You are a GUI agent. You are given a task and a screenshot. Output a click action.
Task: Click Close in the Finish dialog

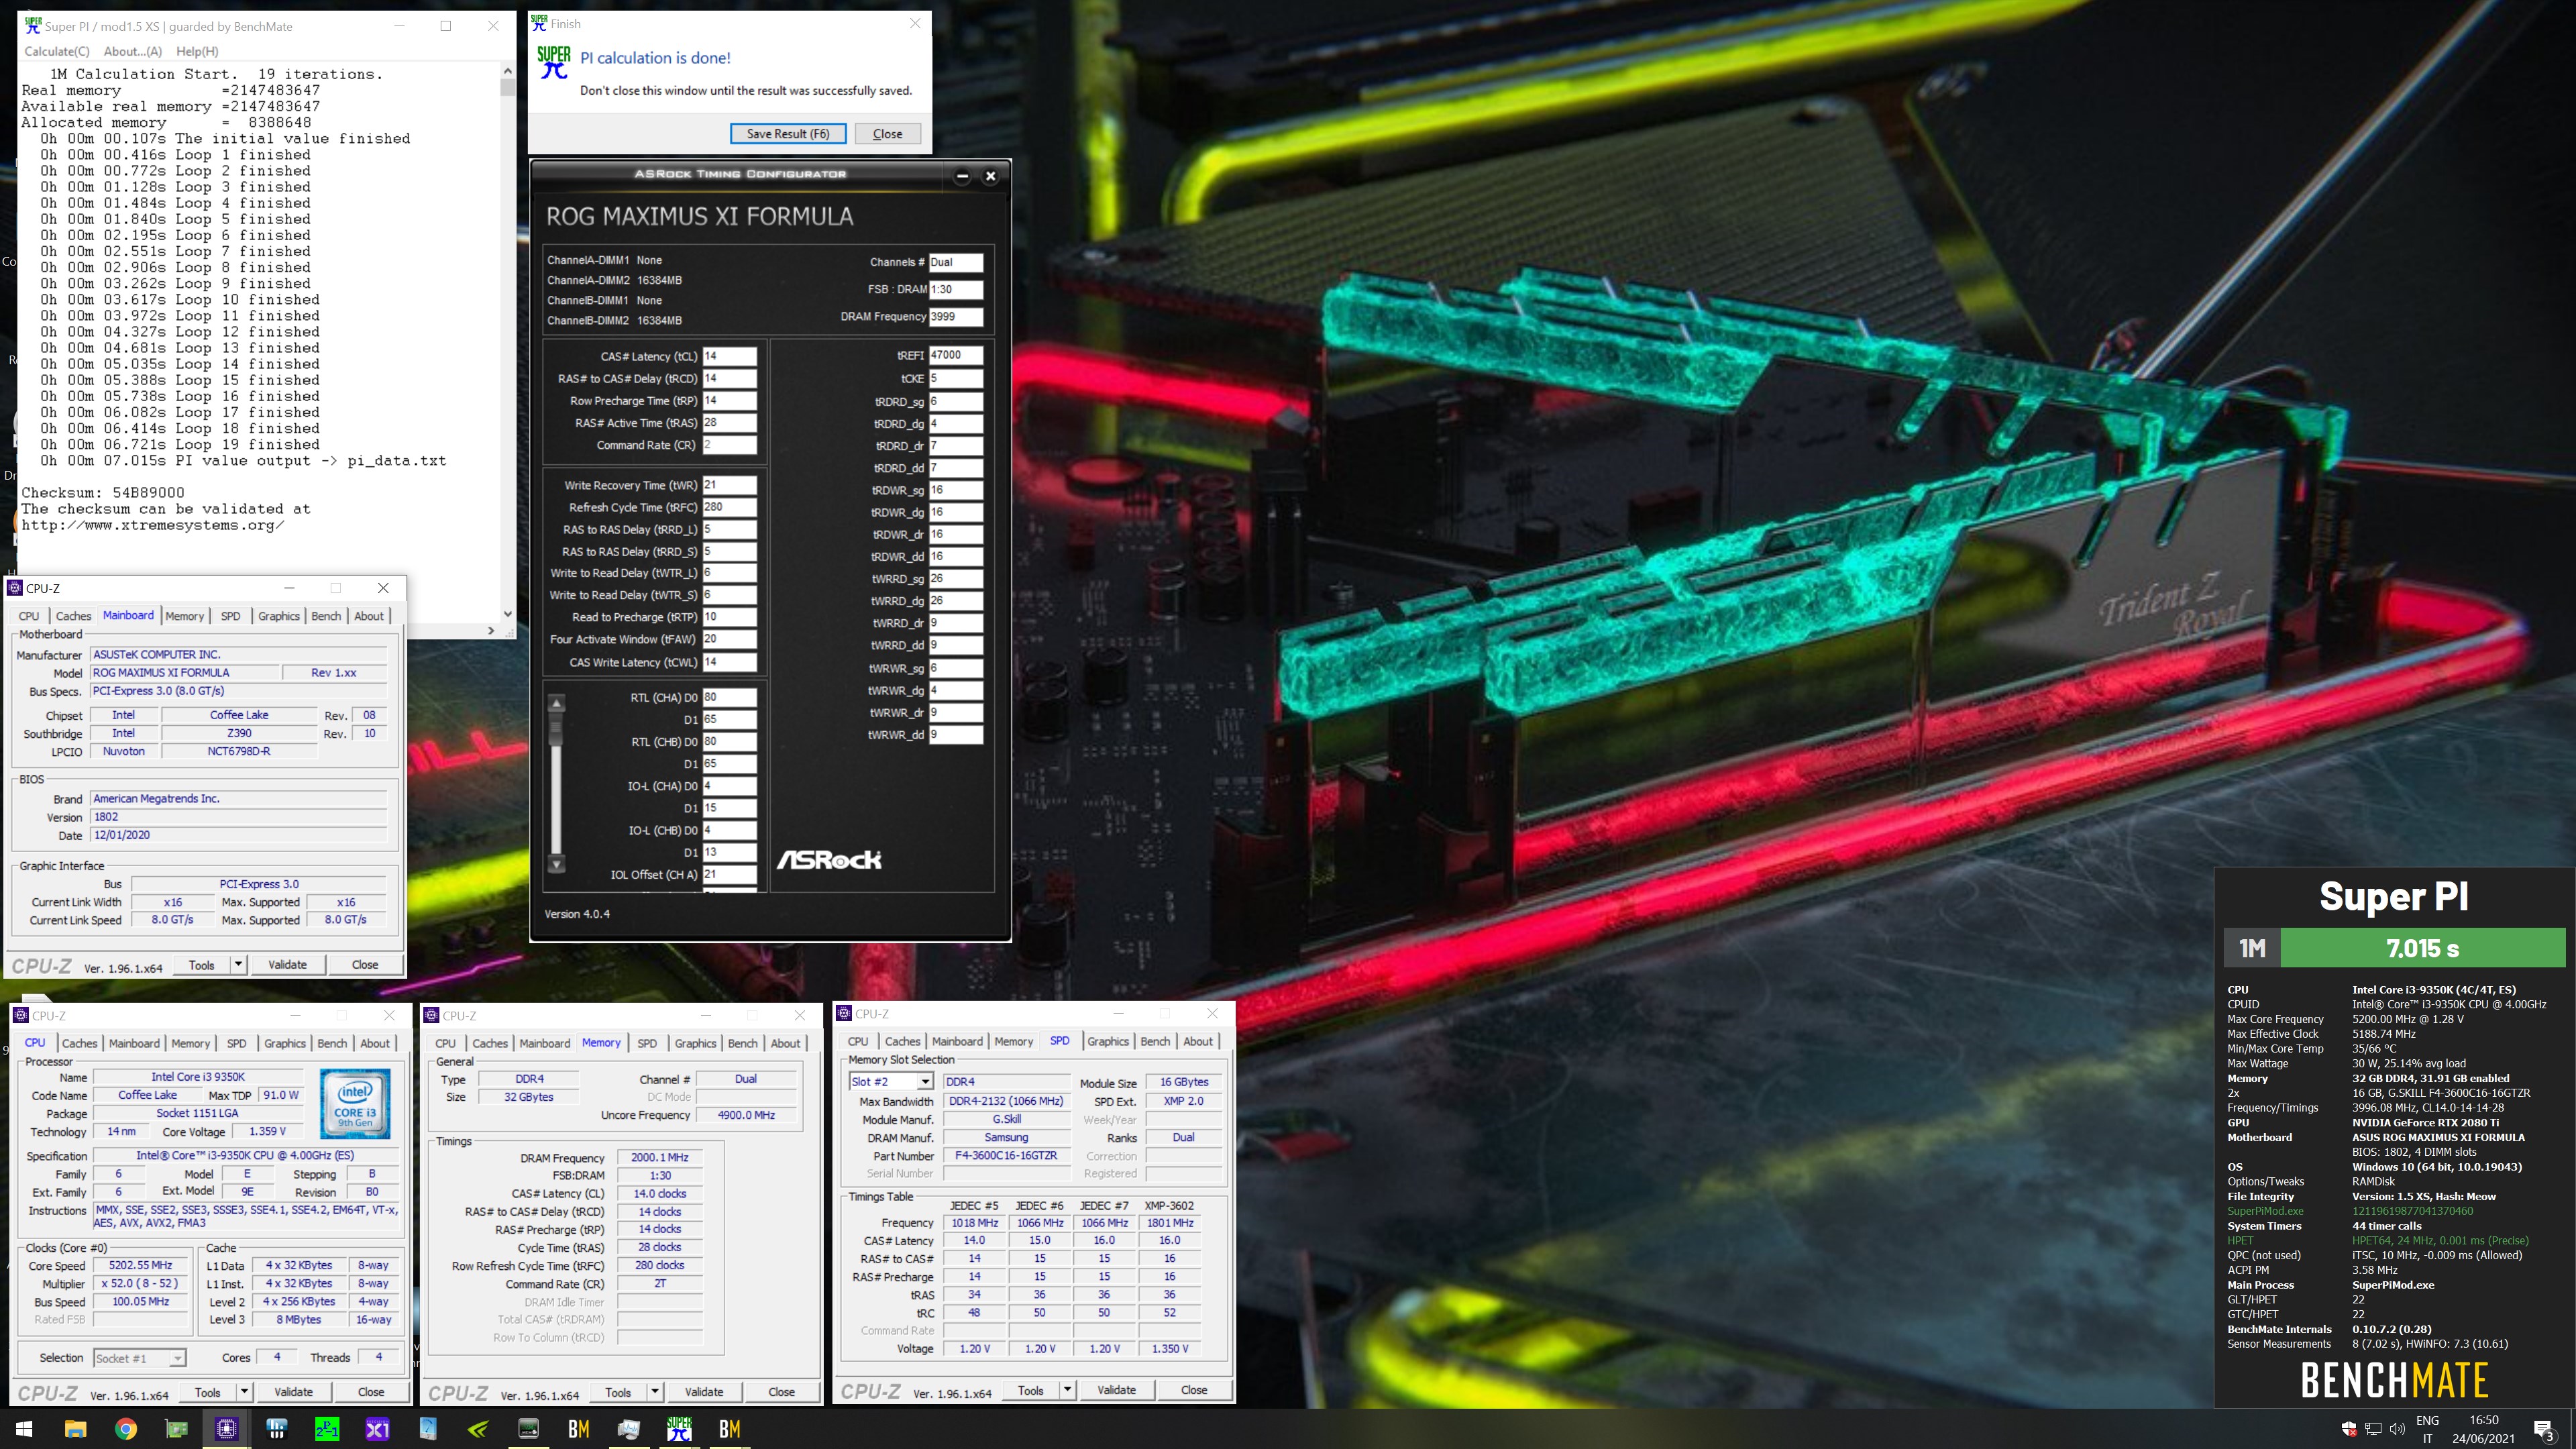(887, 133)
